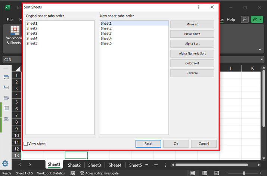Confirm with the Ok button

(x=176, y=143)
